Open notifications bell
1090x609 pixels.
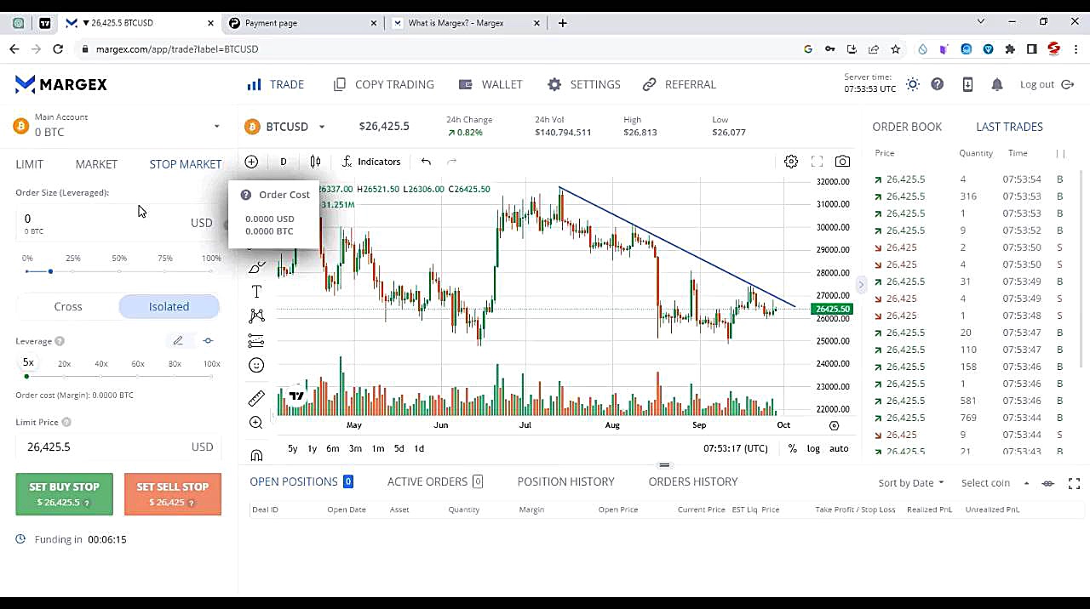click(997, 84)
